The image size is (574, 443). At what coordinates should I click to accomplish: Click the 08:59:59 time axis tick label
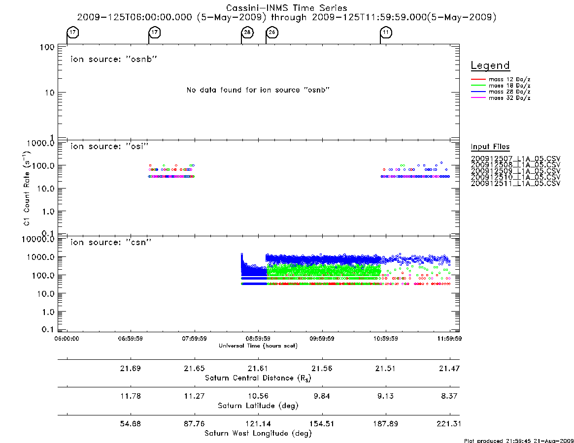(x=258, y=339)
